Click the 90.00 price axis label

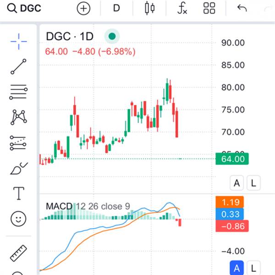(x=233, y=43)
